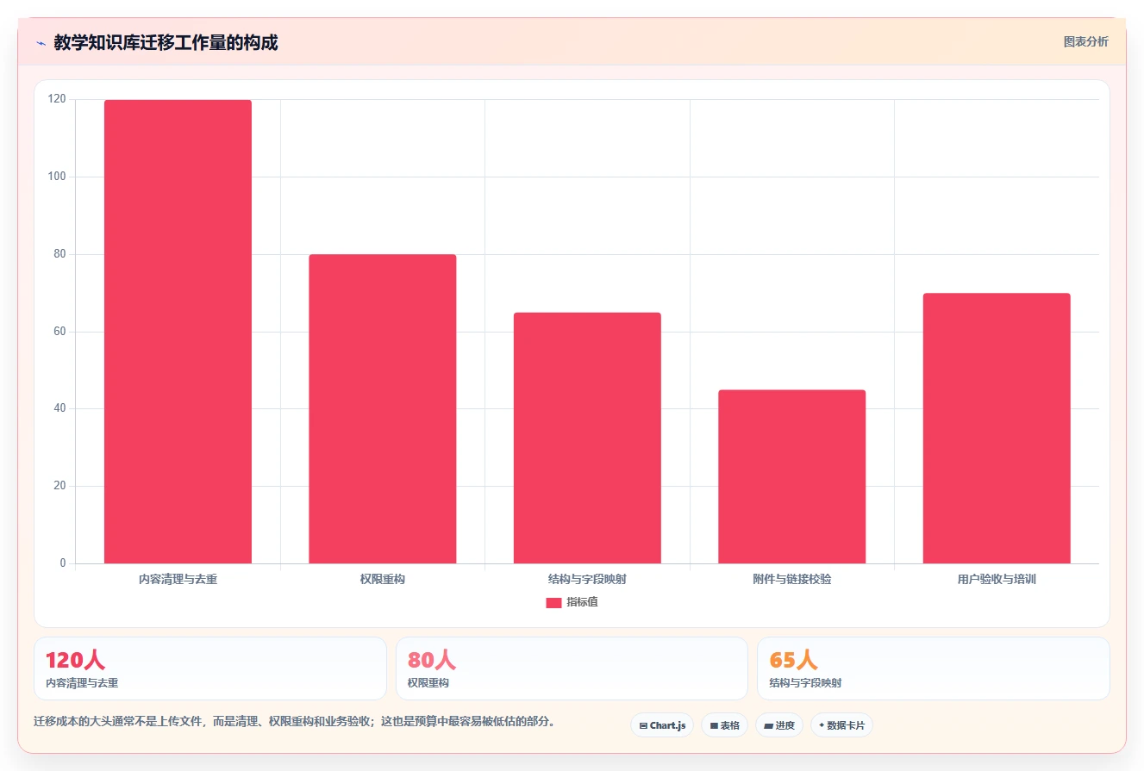Image resolution: width=1144 pixels, height=771 pixels.
Task: Open the 120人 内容清理与去重 data card
Action: click(x=210, y=668)
